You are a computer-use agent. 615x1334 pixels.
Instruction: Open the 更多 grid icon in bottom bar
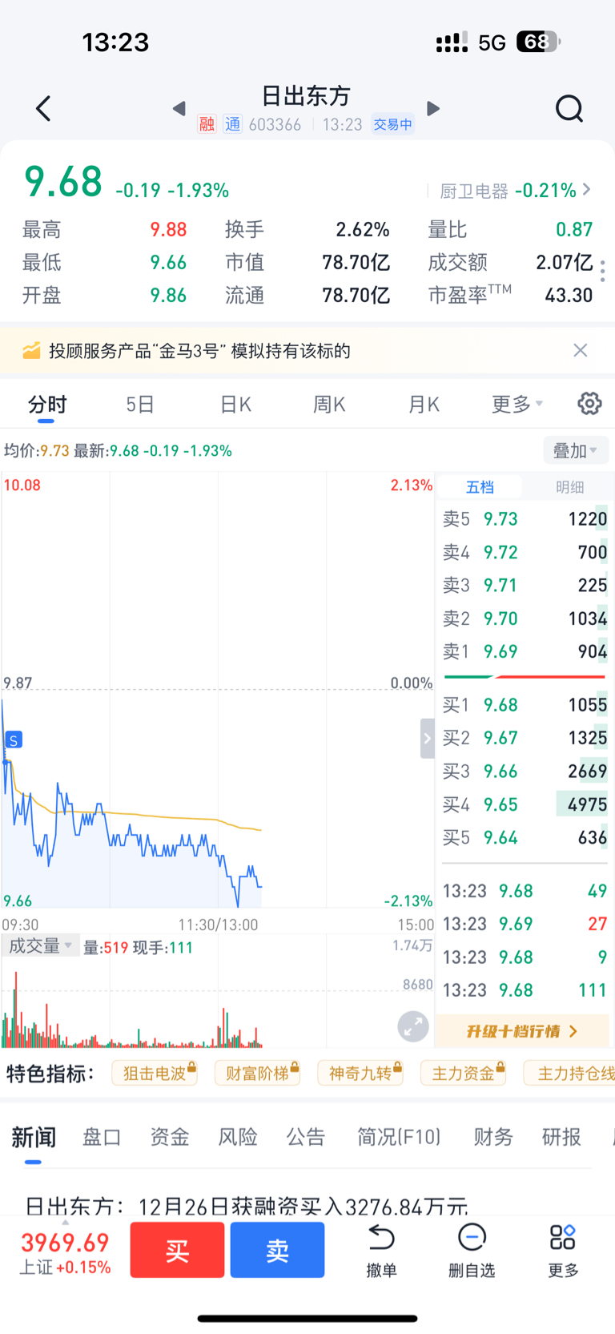[x=563, y=1238]
